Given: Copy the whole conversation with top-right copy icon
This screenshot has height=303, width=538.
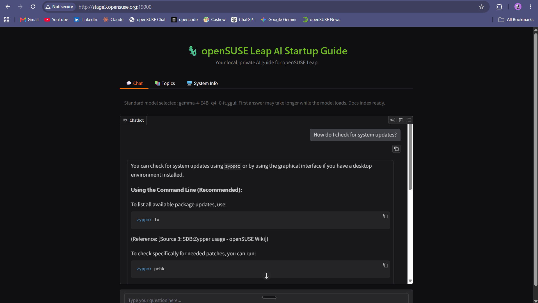Looking at the screenshot, I should tap(409, 120).
